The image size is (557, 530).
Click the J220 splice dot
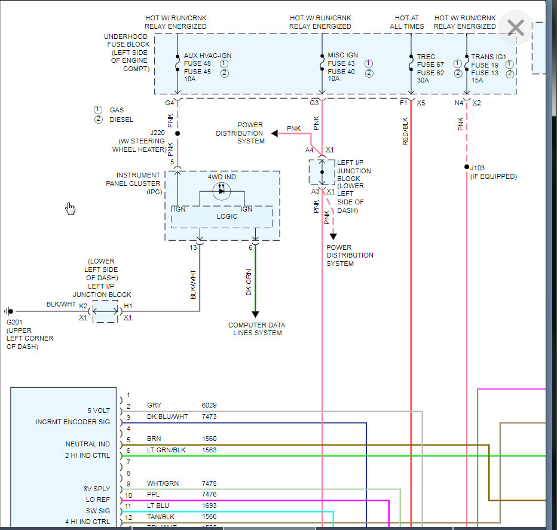[x=177, y=133]
